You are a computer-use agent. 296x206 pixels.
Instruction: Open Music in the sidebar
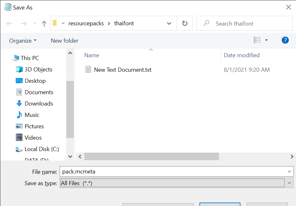pos(32,115)
